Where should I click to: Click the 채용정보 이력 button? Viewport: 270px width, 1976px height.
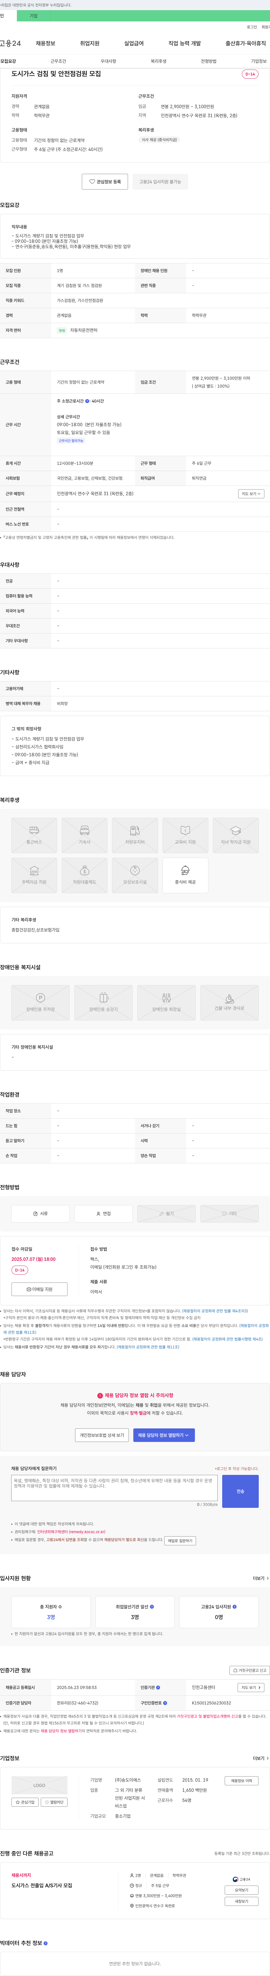tap(241, 1781)
